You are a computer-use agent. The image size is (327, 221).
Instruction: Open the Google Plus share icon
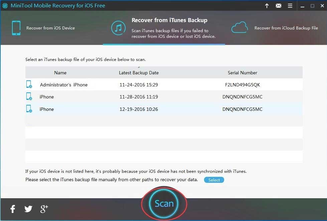(x=44, y=209)
